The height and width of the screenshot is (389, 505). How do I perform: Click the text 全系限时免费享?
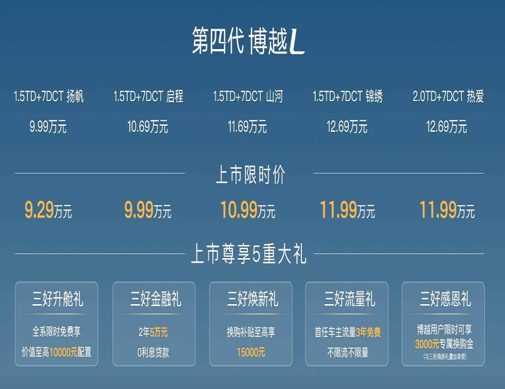pyautogui.click(x=57, y=331)
